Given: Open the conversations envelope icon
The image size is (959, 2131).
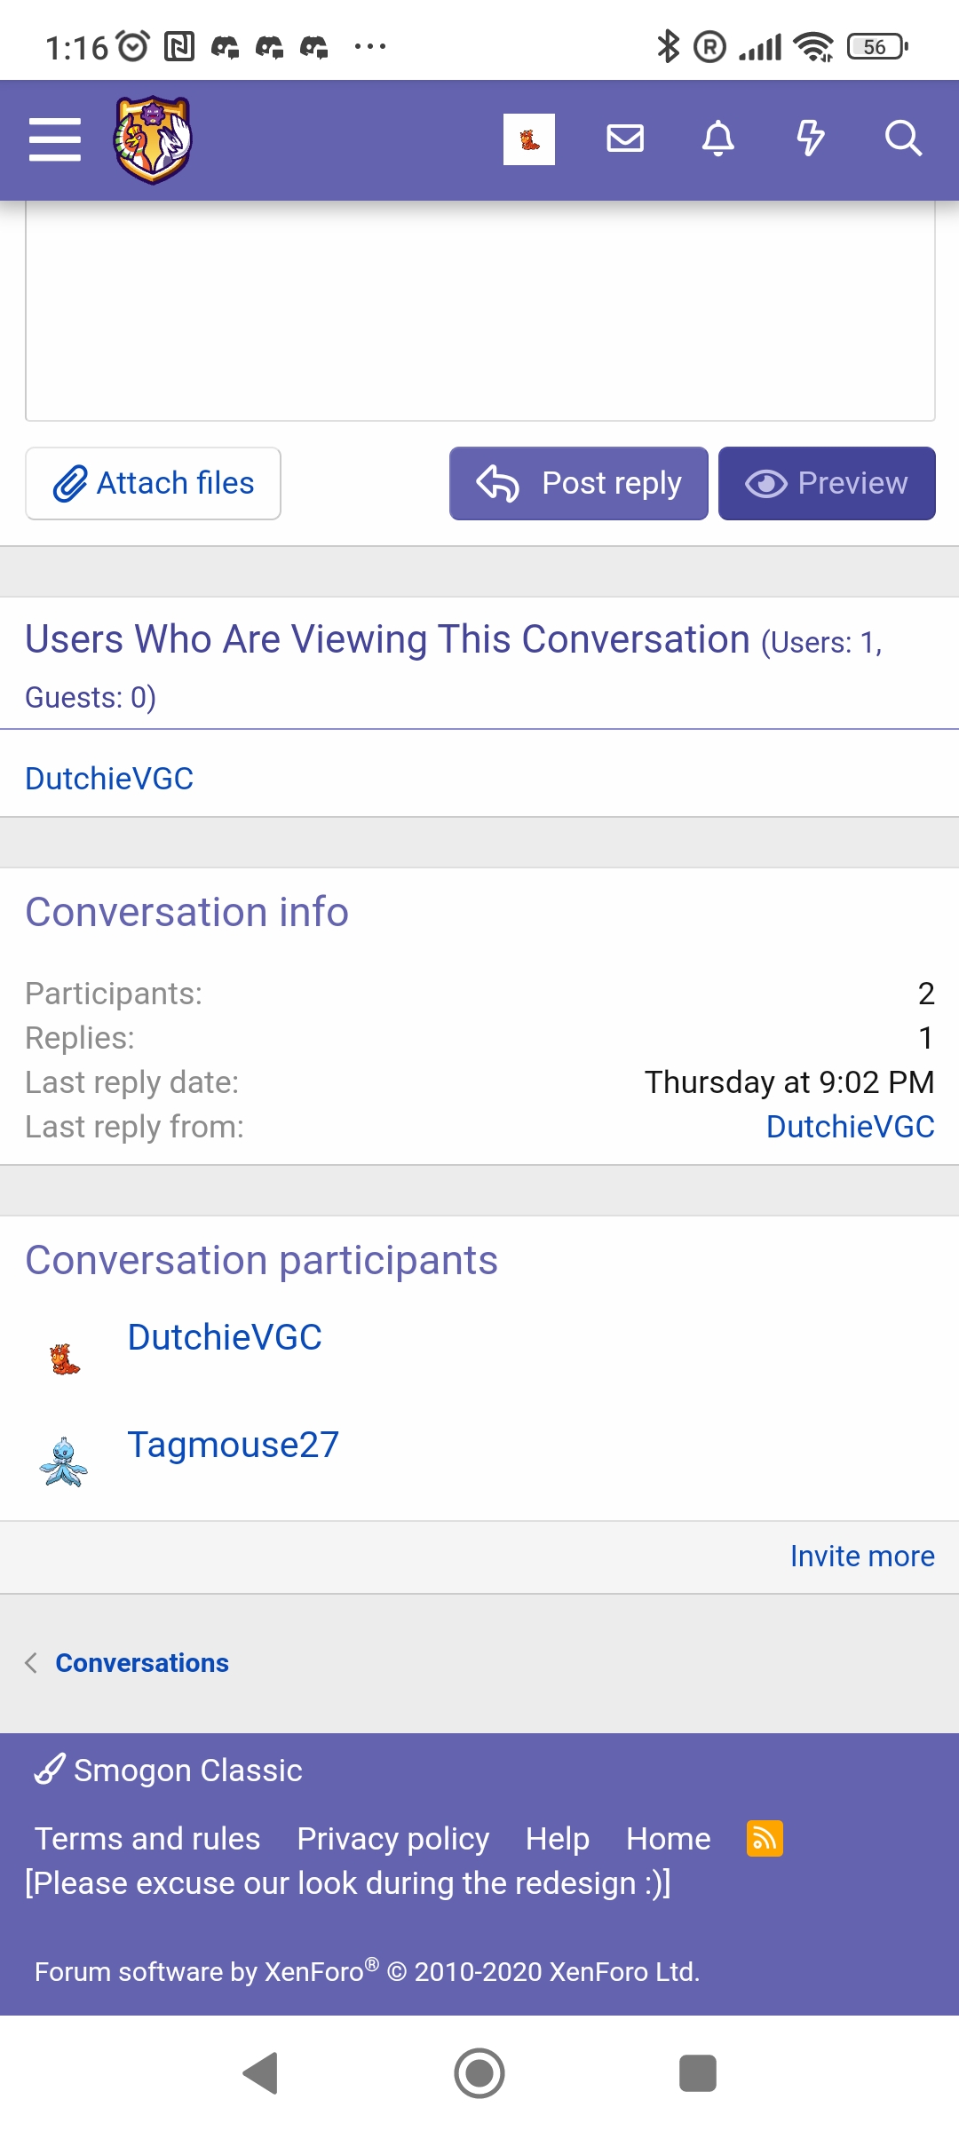Looking at the screenshot, I should (625, 139).
